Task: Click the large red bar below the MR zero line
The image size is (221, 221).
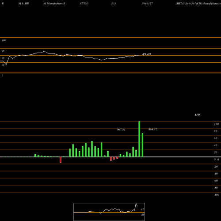Action: pos(61,160)
